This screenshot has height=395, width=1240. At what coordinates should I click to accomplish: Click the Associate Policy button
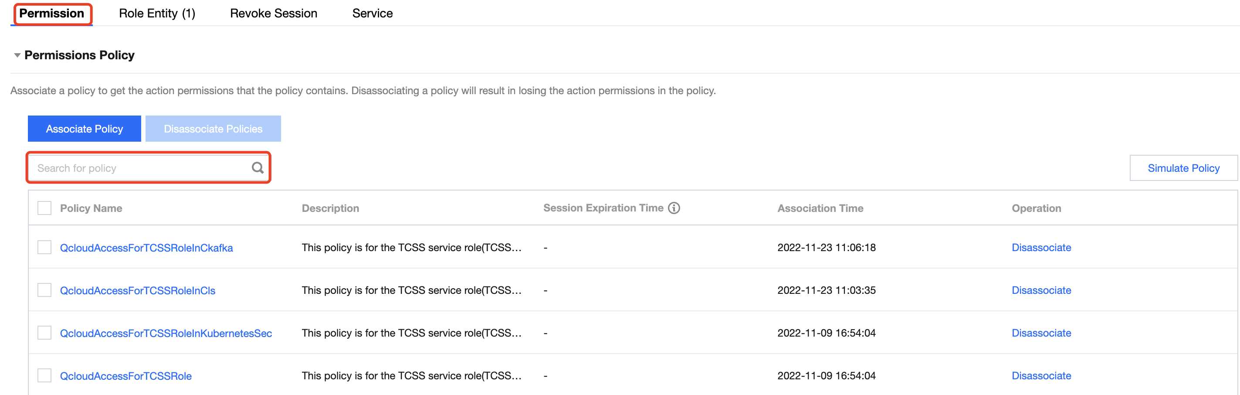[x=84, y=129]
